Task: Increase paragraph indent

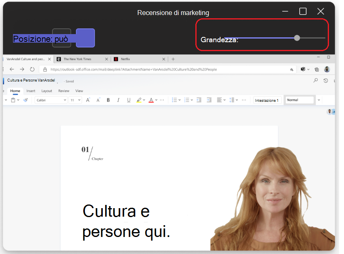Action: (209, 100)
